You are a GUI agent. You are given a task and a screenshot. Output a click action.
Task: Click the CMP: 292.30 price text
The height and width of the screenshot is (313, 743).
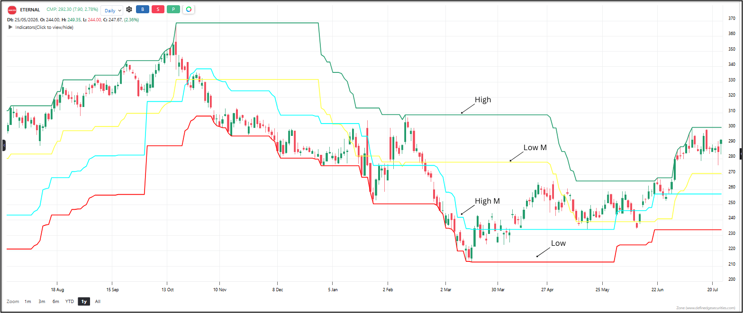click(72, 9)
